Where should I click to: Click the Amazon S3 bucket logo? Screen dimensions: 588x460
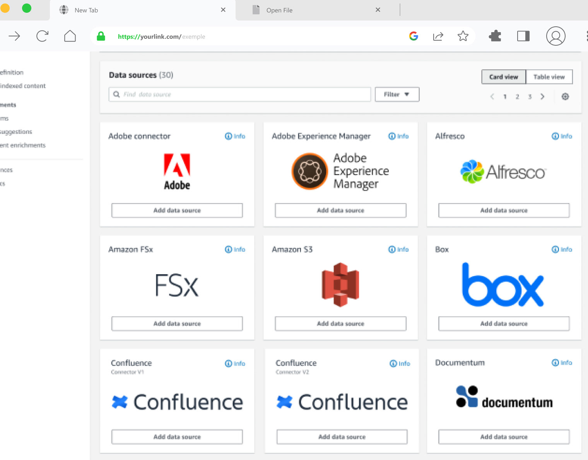point(340,285)
